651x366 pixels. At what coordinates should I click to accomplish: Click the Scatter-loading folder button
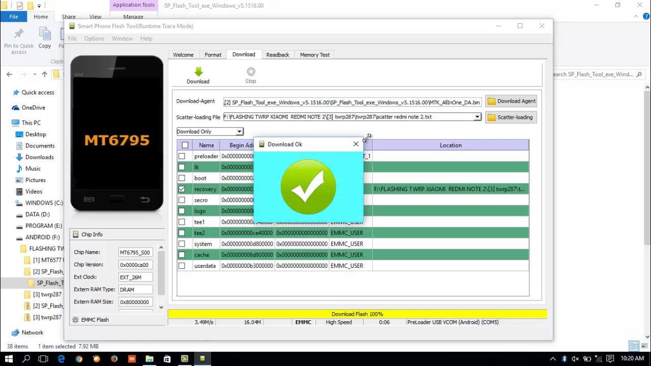click(511, 117)
